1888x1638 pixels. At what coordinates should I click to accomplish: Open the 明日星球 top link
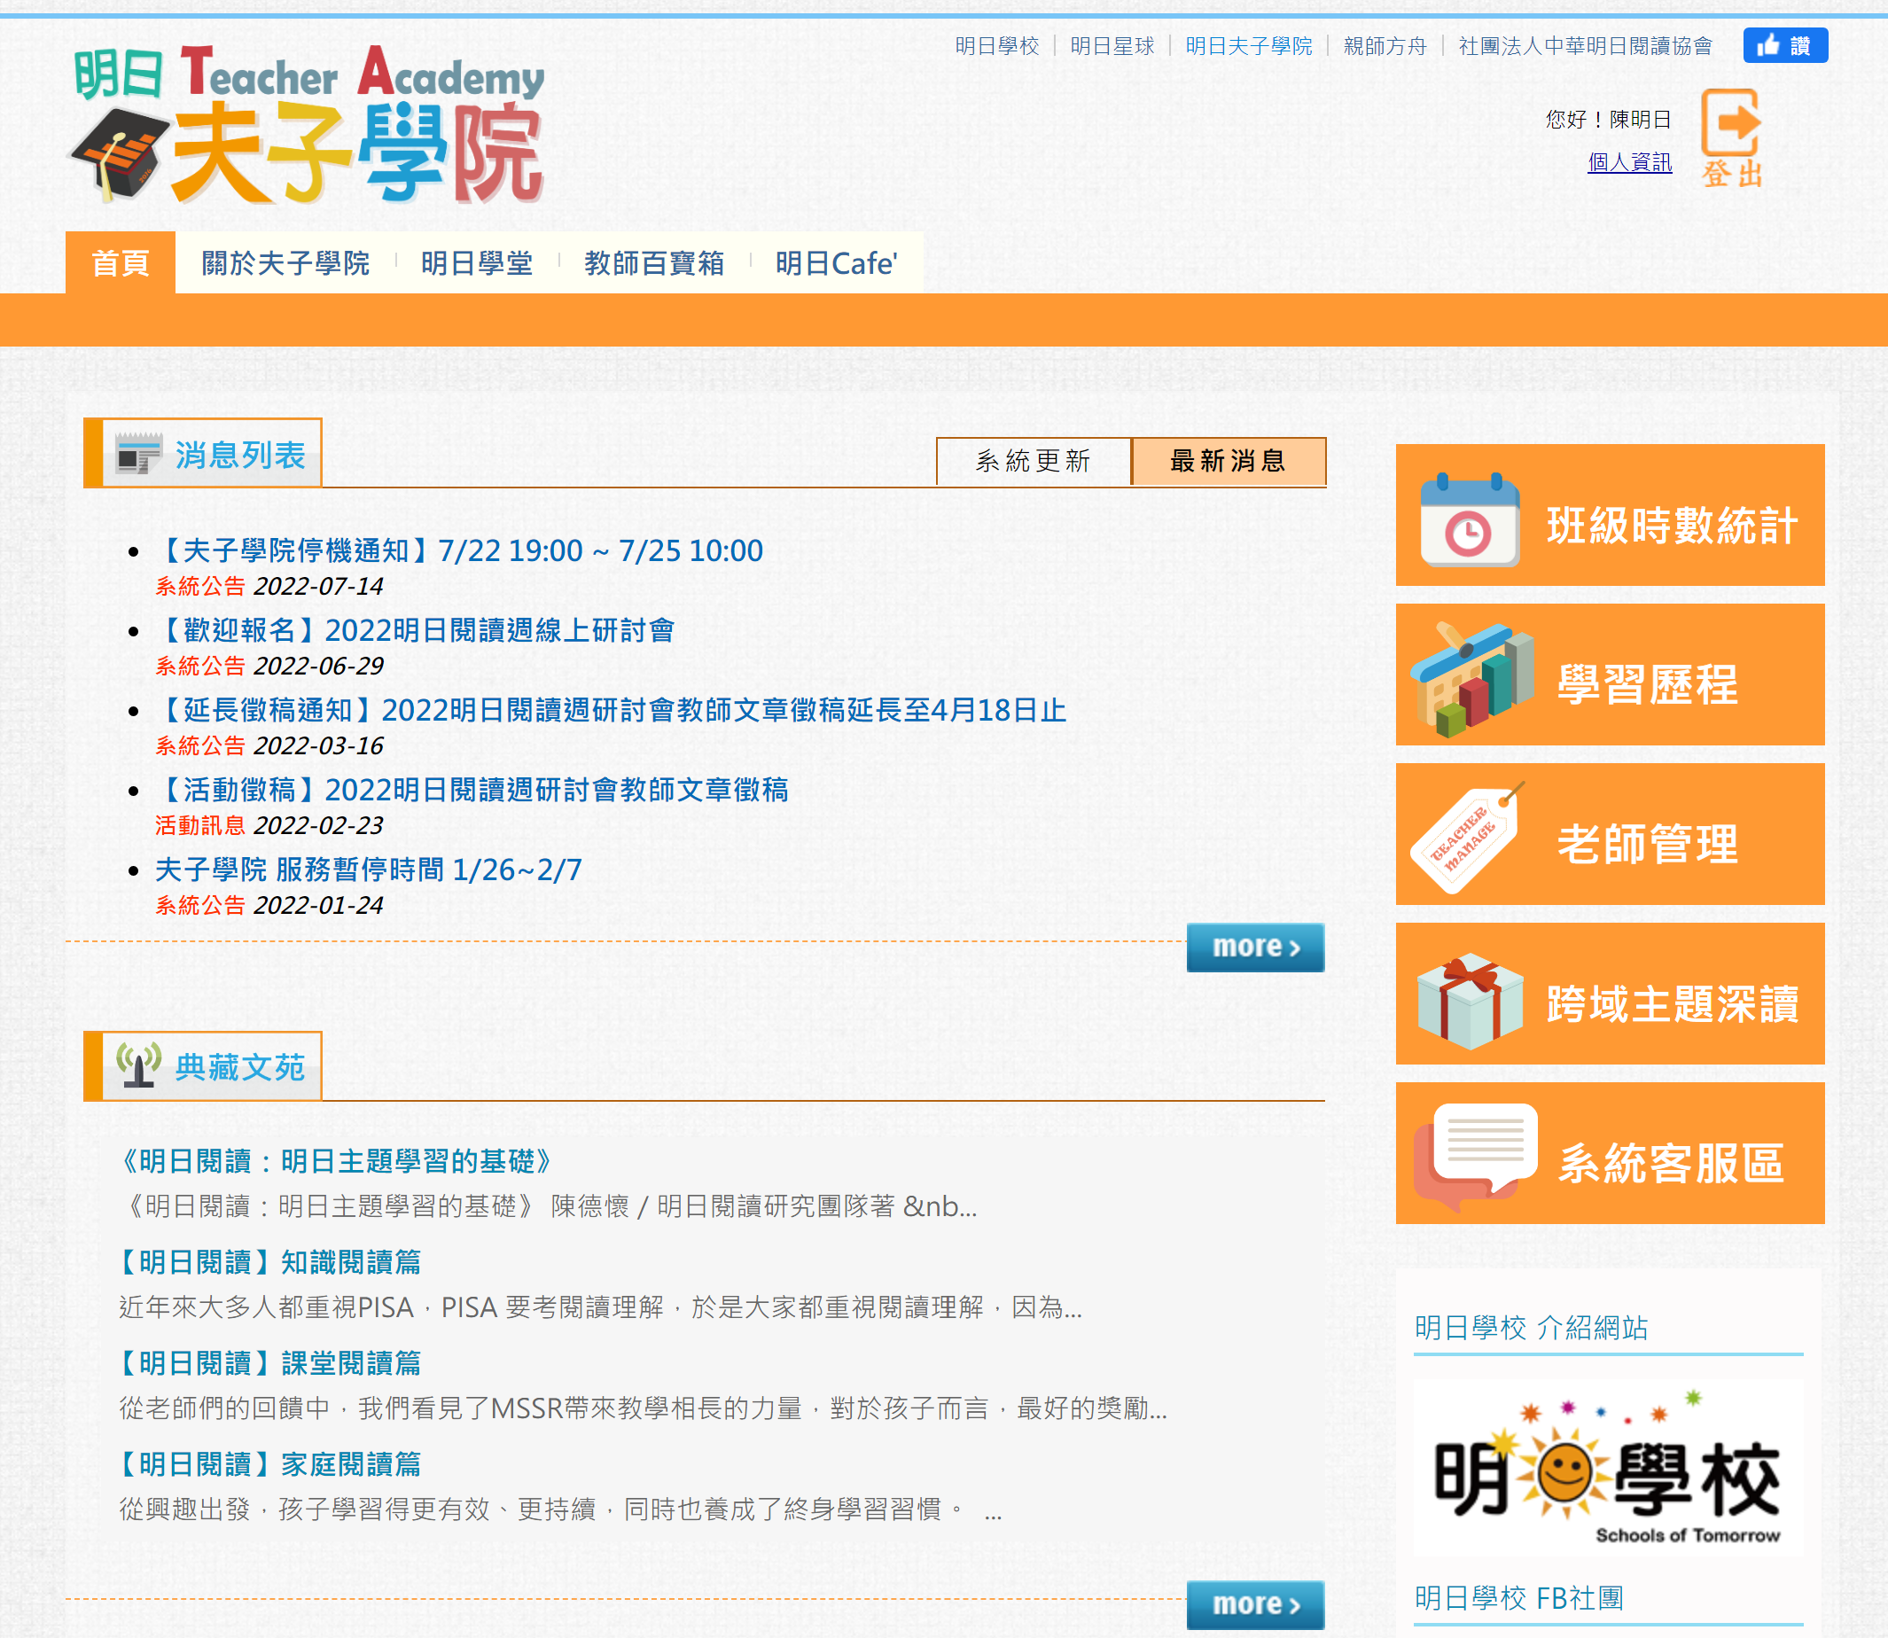tap(1112, 46)
